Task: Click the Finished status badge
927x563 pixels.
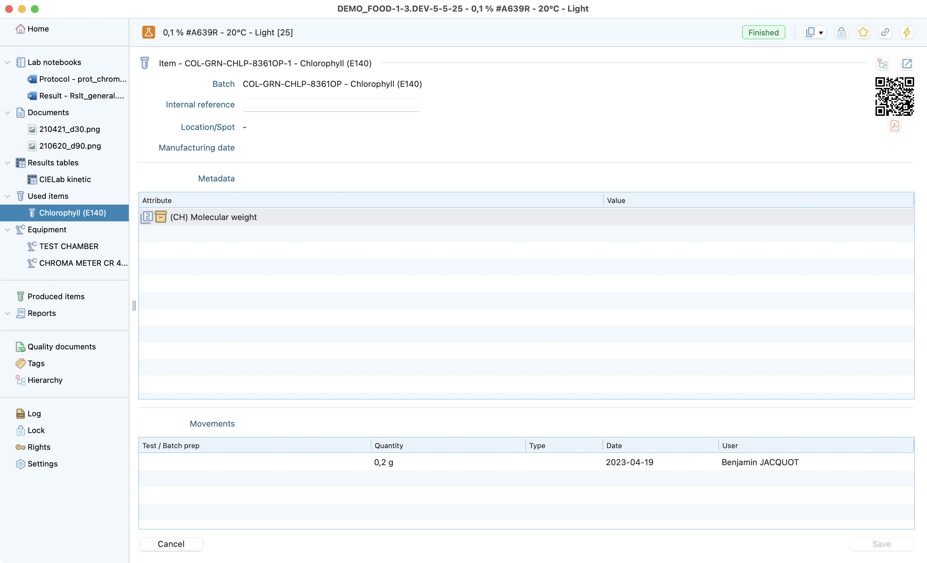Action: click(x=763, y=32)
